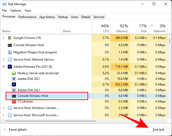Click the Node.js Server-side JavaScript icon
This screenshot has height=136, width=172.
pos(14,73)
